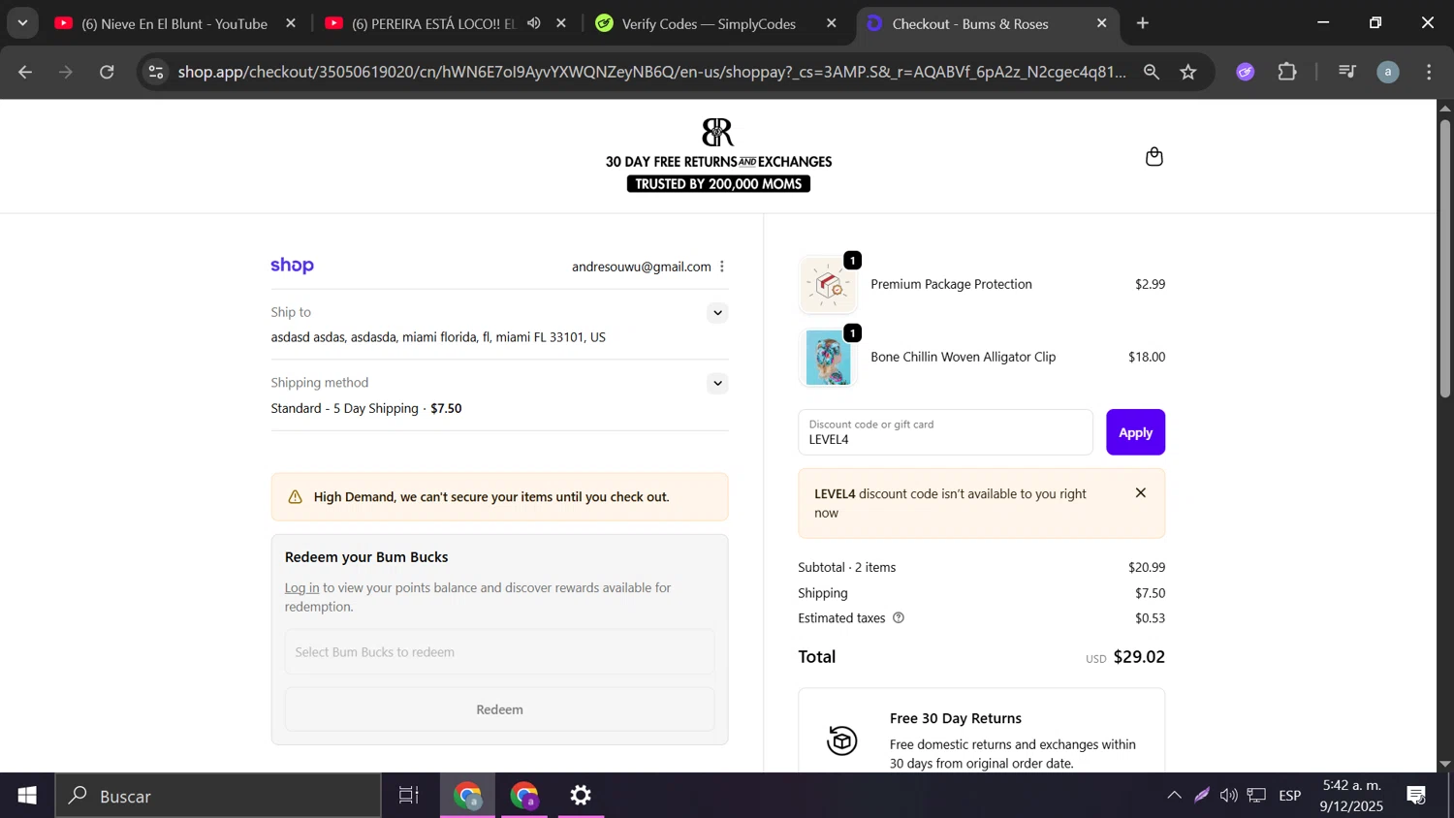Image resolution: width=1454 pixels, height=818 pixels.
Task: Close the Verify Codes SimplyCodes tab
Action: click(x=832, y=23)
